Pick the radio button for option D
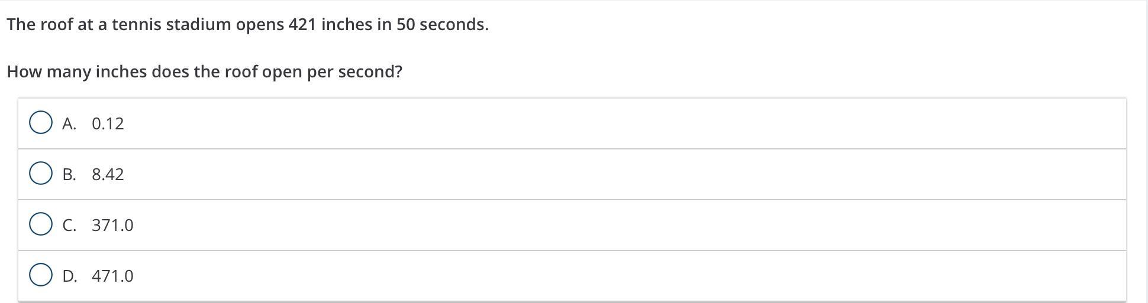1148x303 pixels. (40, 276)
